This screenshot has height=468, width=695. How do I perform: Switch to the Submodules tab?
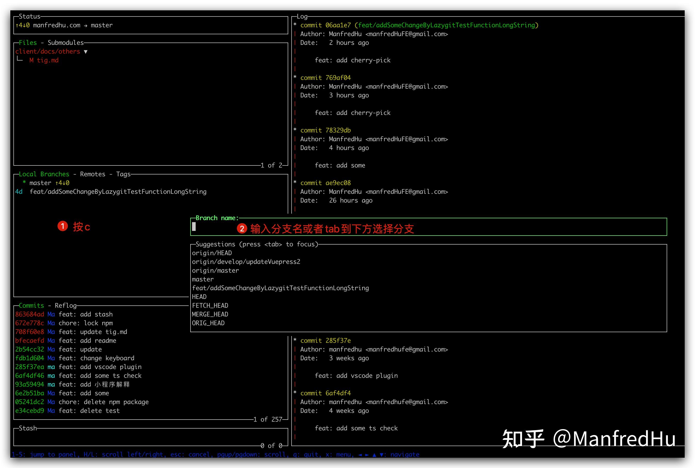[x=66, y=43]
